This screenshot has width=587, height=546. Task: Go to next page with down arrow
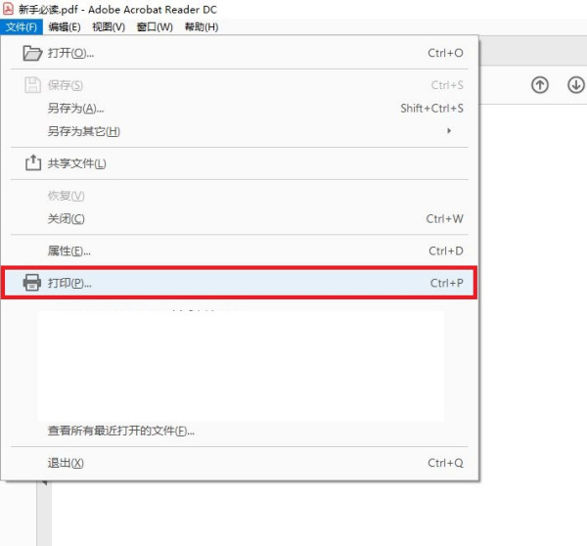pos(575,85)
